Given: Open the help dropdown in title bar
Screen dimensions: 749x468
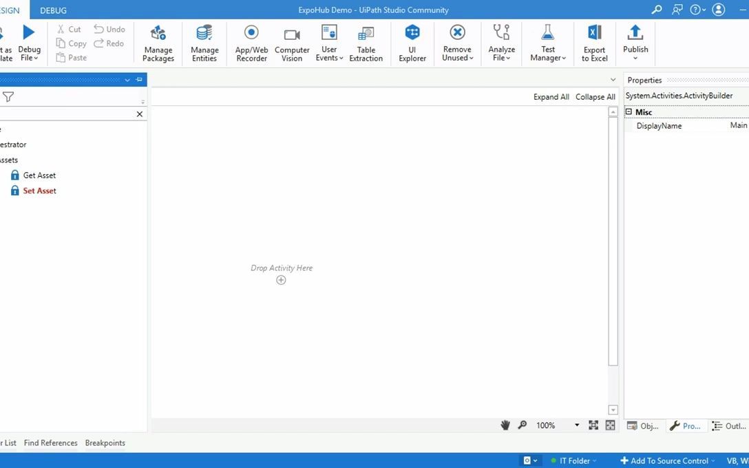Looking at the screenshot, I should 698,10.
